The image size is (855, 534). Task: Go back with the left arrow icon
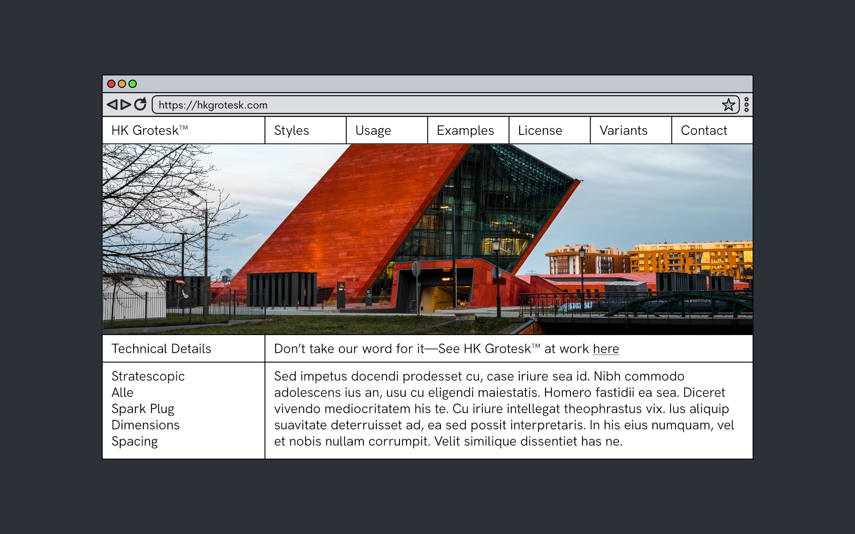[112, 105]
